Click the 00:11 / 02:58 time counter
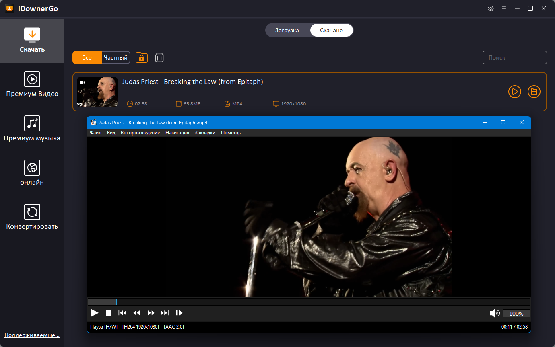The width and height of the screenshot is (555, 347). (x=514, y=327)
